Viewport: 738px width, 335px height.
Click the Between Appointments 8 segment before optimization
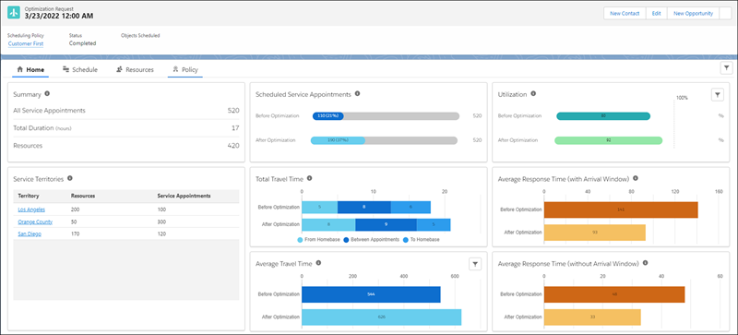(364, 208)
